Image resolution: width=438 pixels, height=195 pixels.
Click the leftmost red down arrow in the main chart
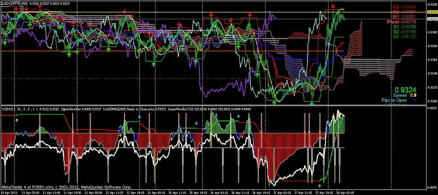pos(16,9)
